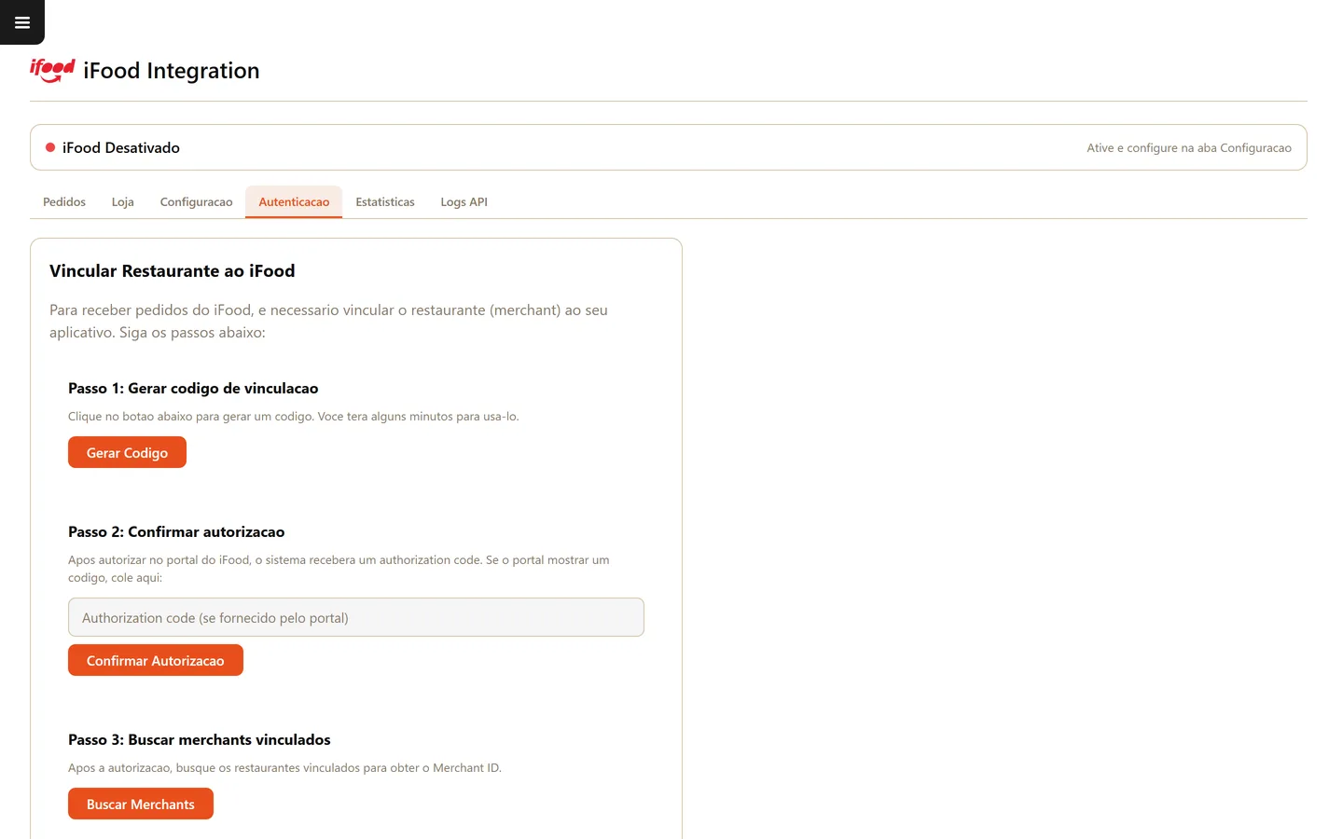The image size is (1343, 839).
Task: Click the iFood Desativado status label
Action: pyautogui.click(x=121, y=147)
